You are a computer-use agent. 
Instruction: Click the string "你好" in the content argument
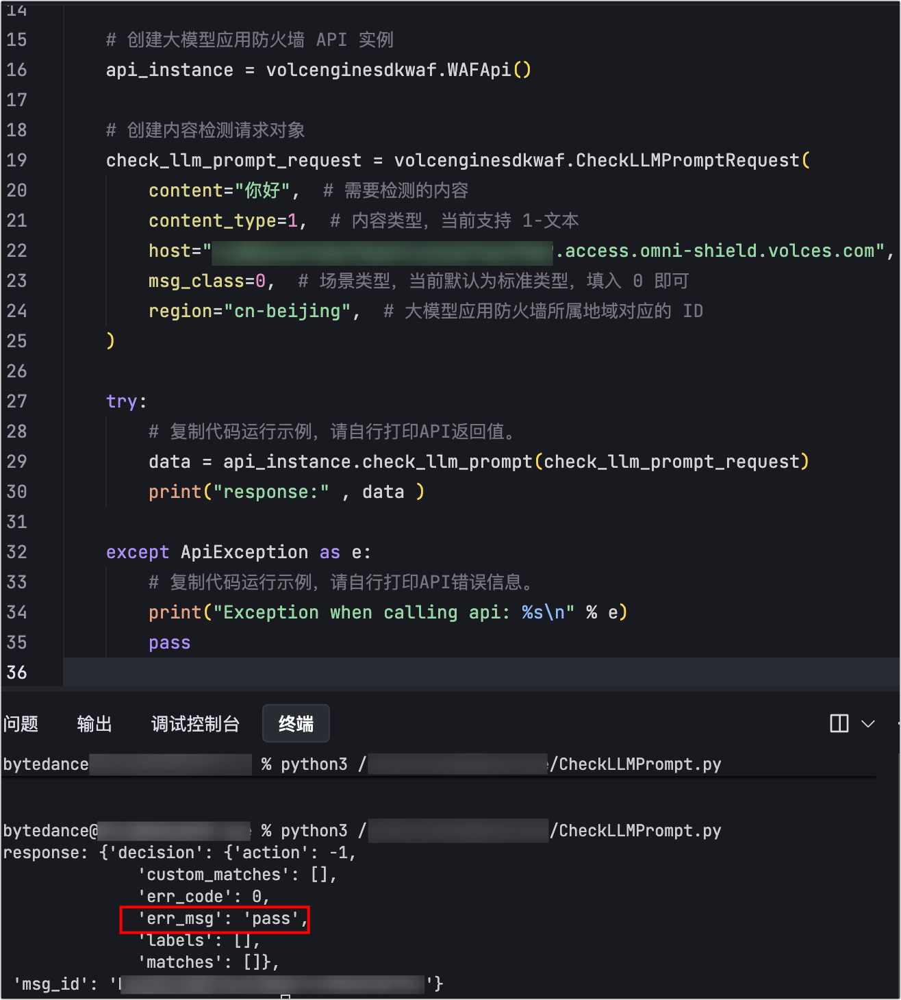263,190
